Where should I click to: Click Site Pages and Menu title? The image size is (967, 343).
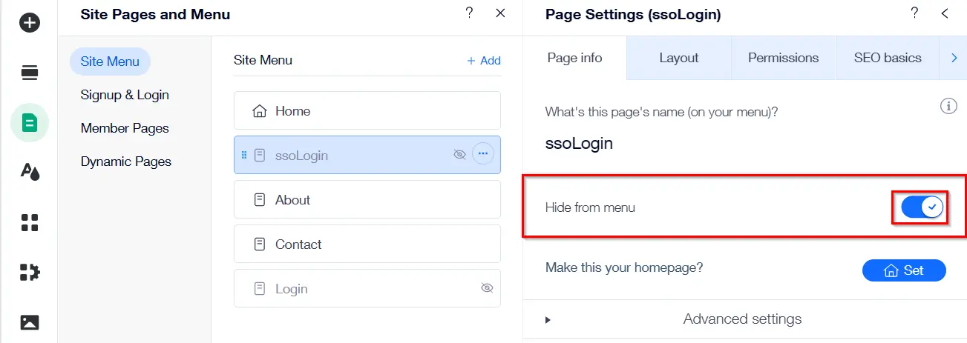coord(155,14)
